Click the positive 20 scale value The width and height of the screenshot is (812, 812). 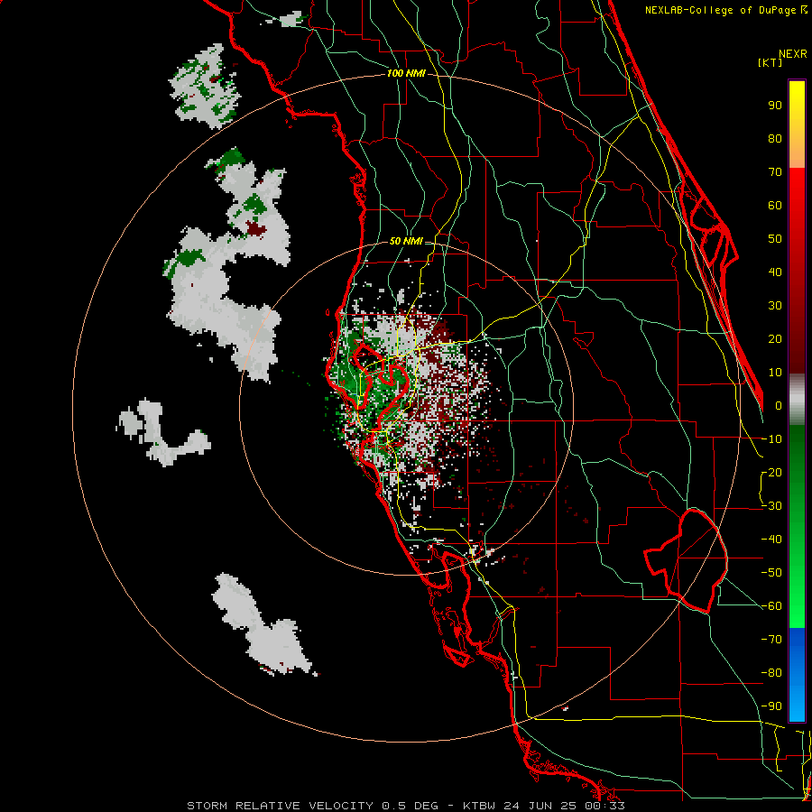tap(775, 338)
